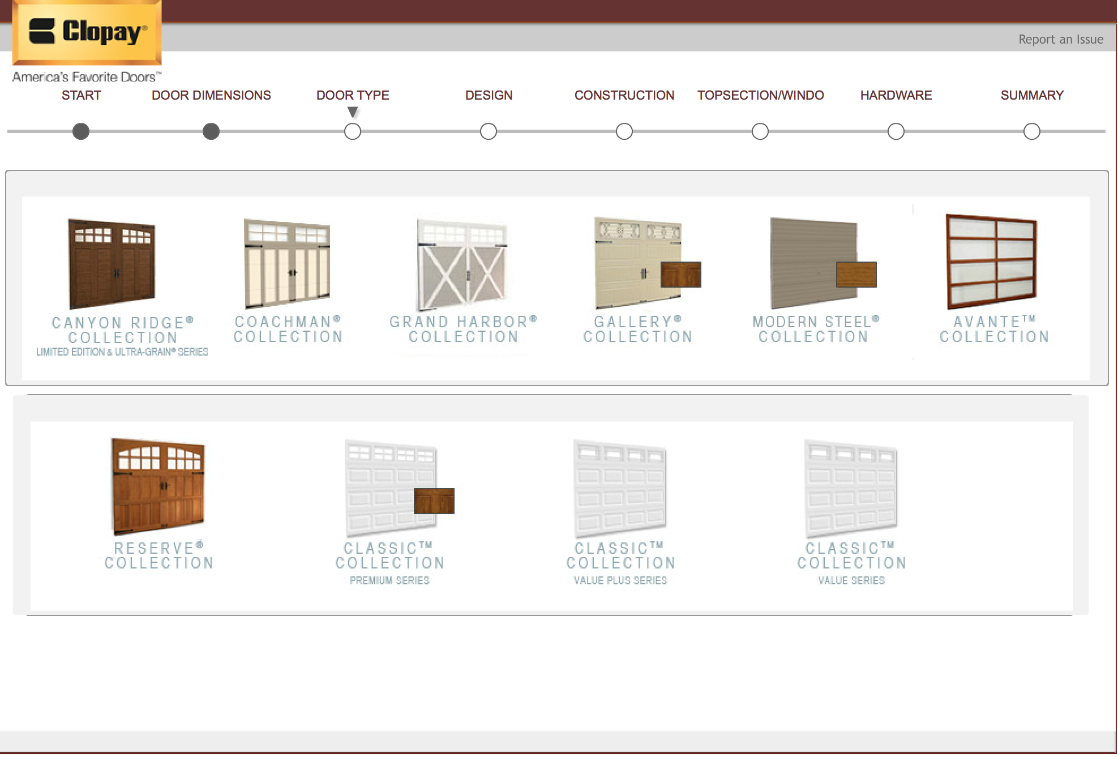Pick the Classic Premium Series door image
Viewport: 1118px width, 757px height.
tap(391, 488)
